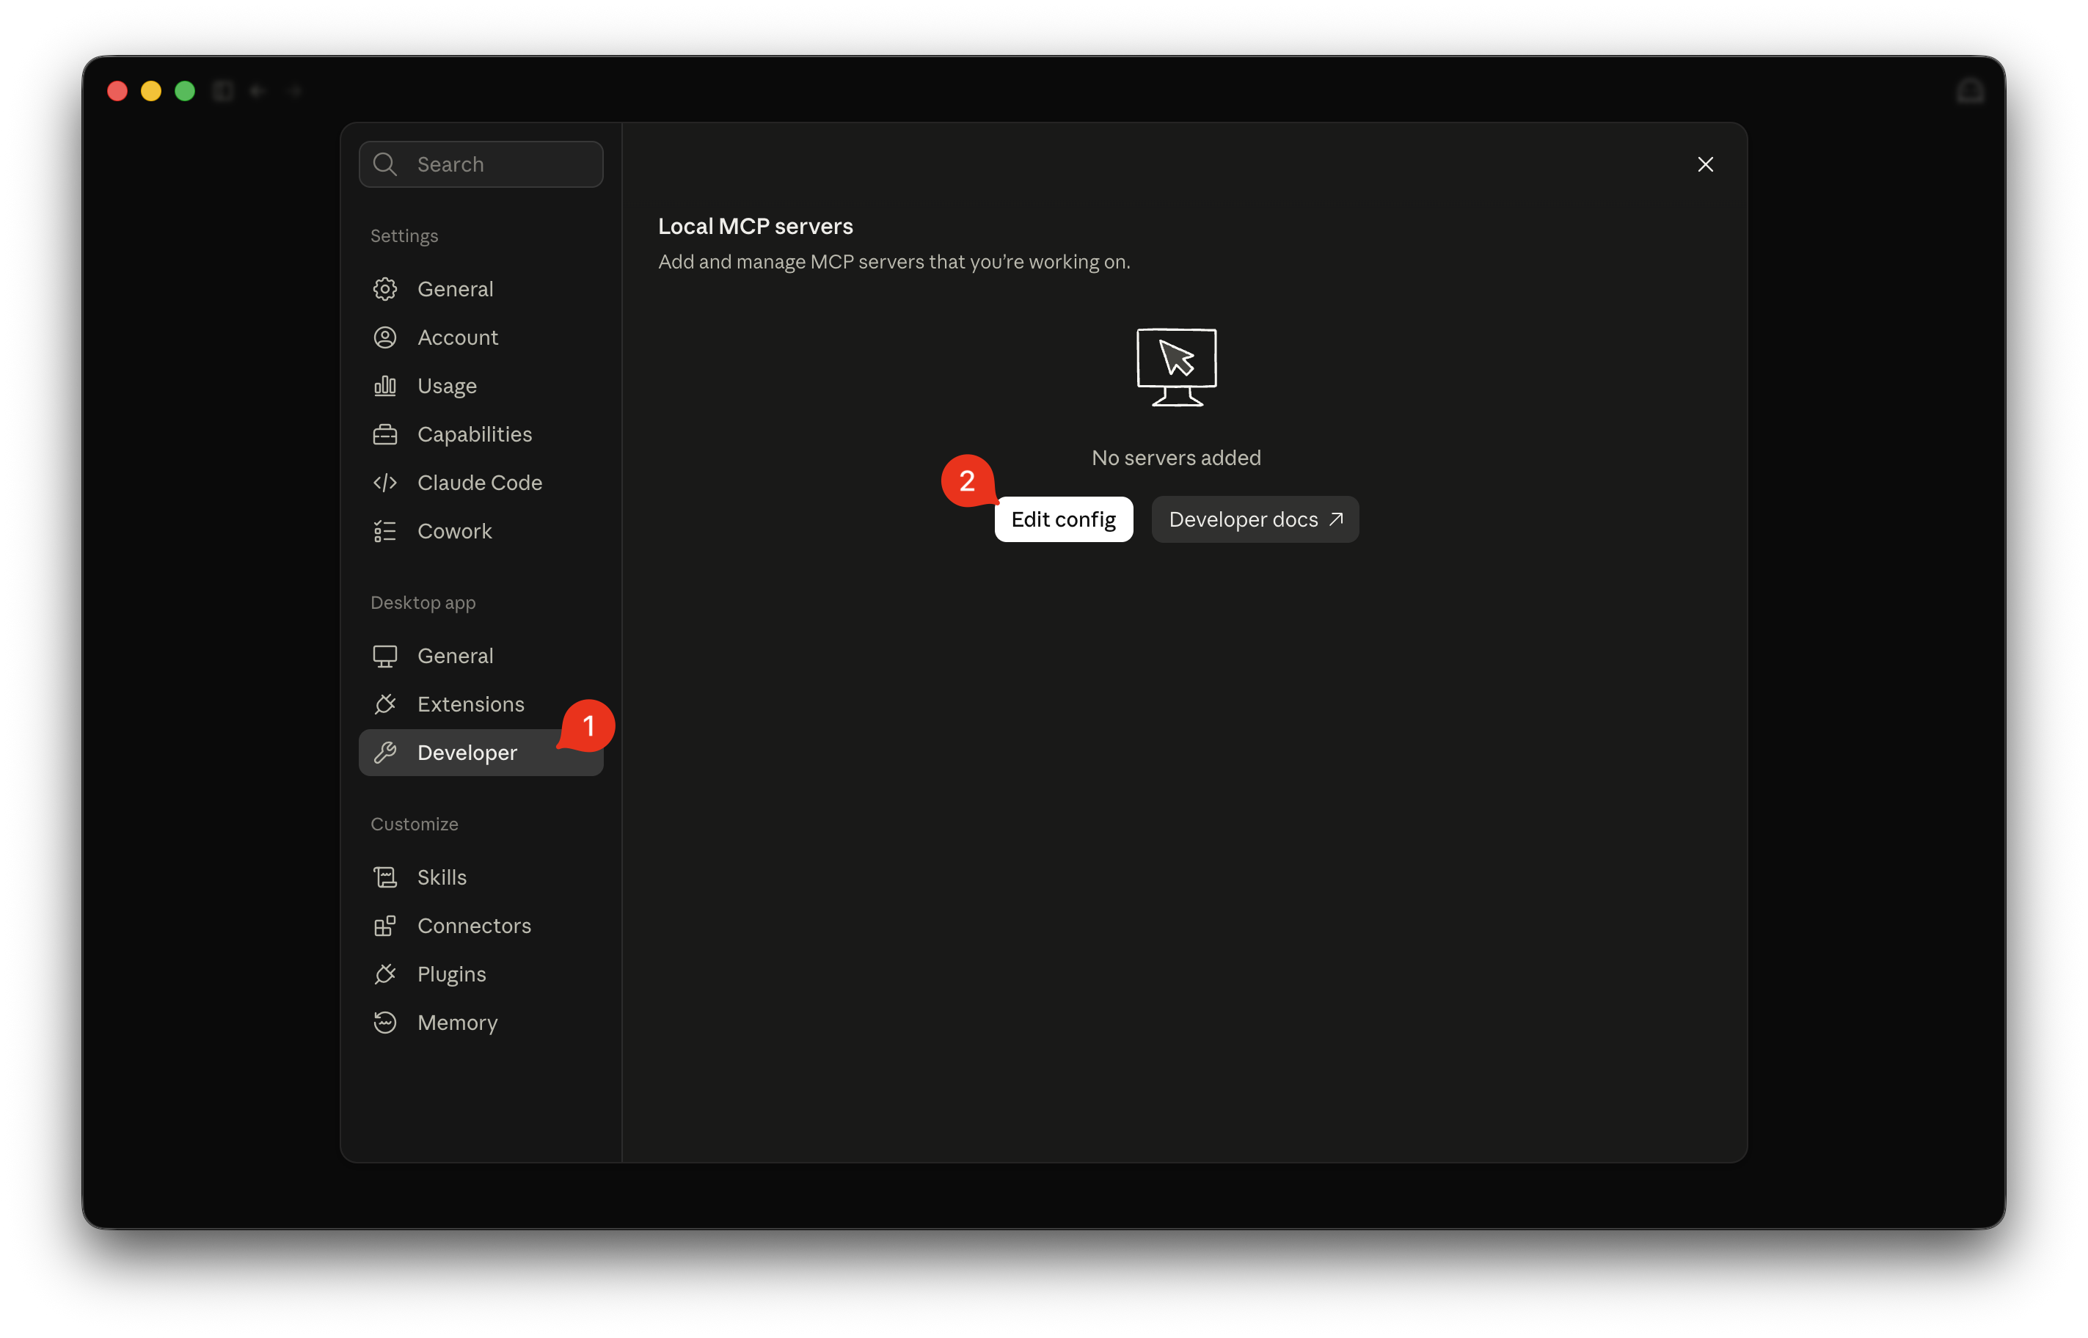Close the settings dialog with X
This screenshot has width=2088, height=1338.
click(1706, 164)
